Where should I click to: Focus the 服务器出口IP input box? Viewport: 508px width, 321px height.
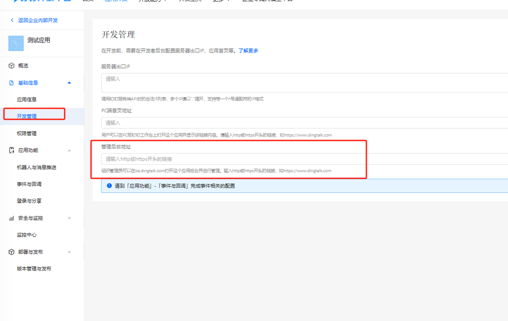[x=304, y=82]
